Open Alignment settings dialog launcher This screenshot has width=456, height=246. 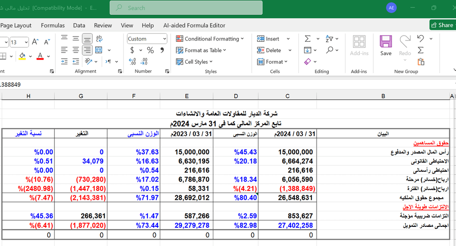pyautogui.click(x=120, y=72)
